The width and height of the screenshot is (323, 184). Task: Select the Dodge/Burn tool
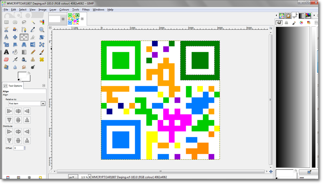(33, 67)
